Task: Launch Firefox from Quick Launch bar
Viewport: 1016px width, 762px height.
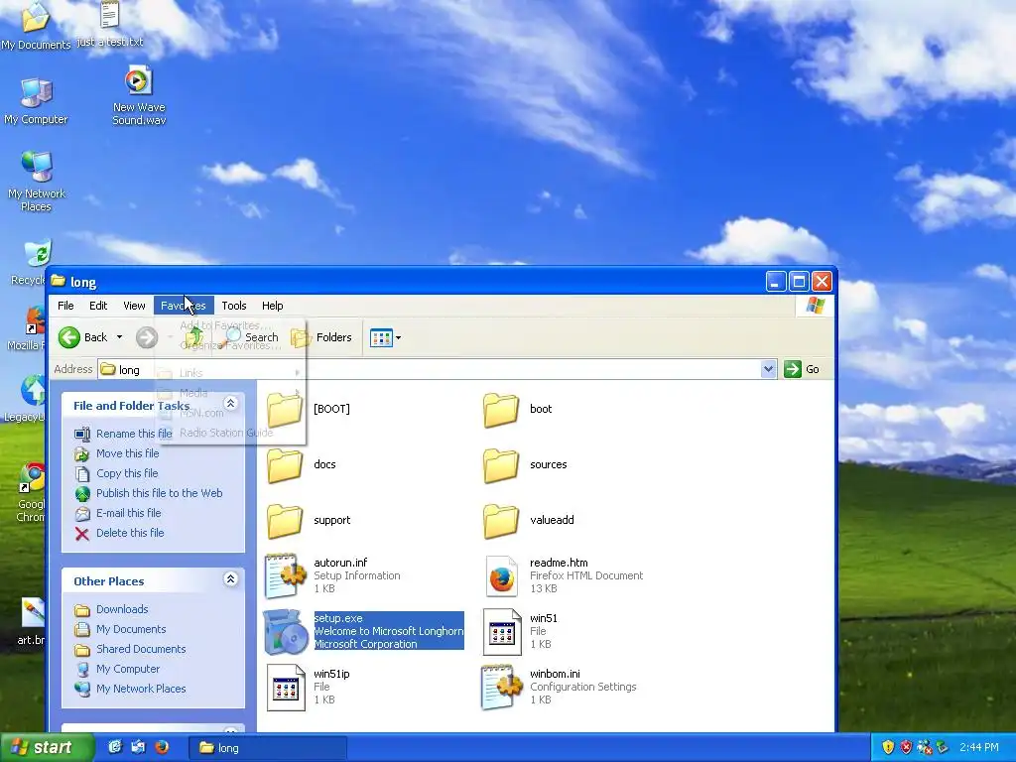Action: click(162, 747)
